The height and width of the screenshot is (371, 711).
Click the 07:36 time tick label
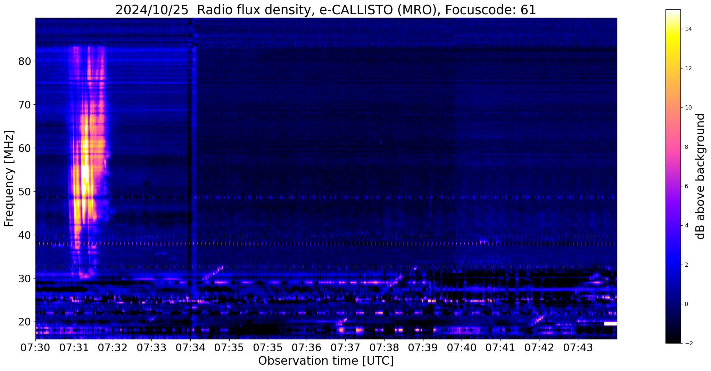[306, 348]
